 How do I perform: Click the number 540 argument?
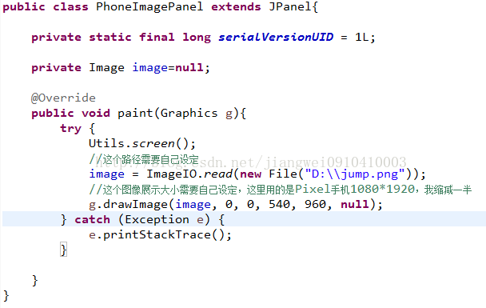[280, 204]
